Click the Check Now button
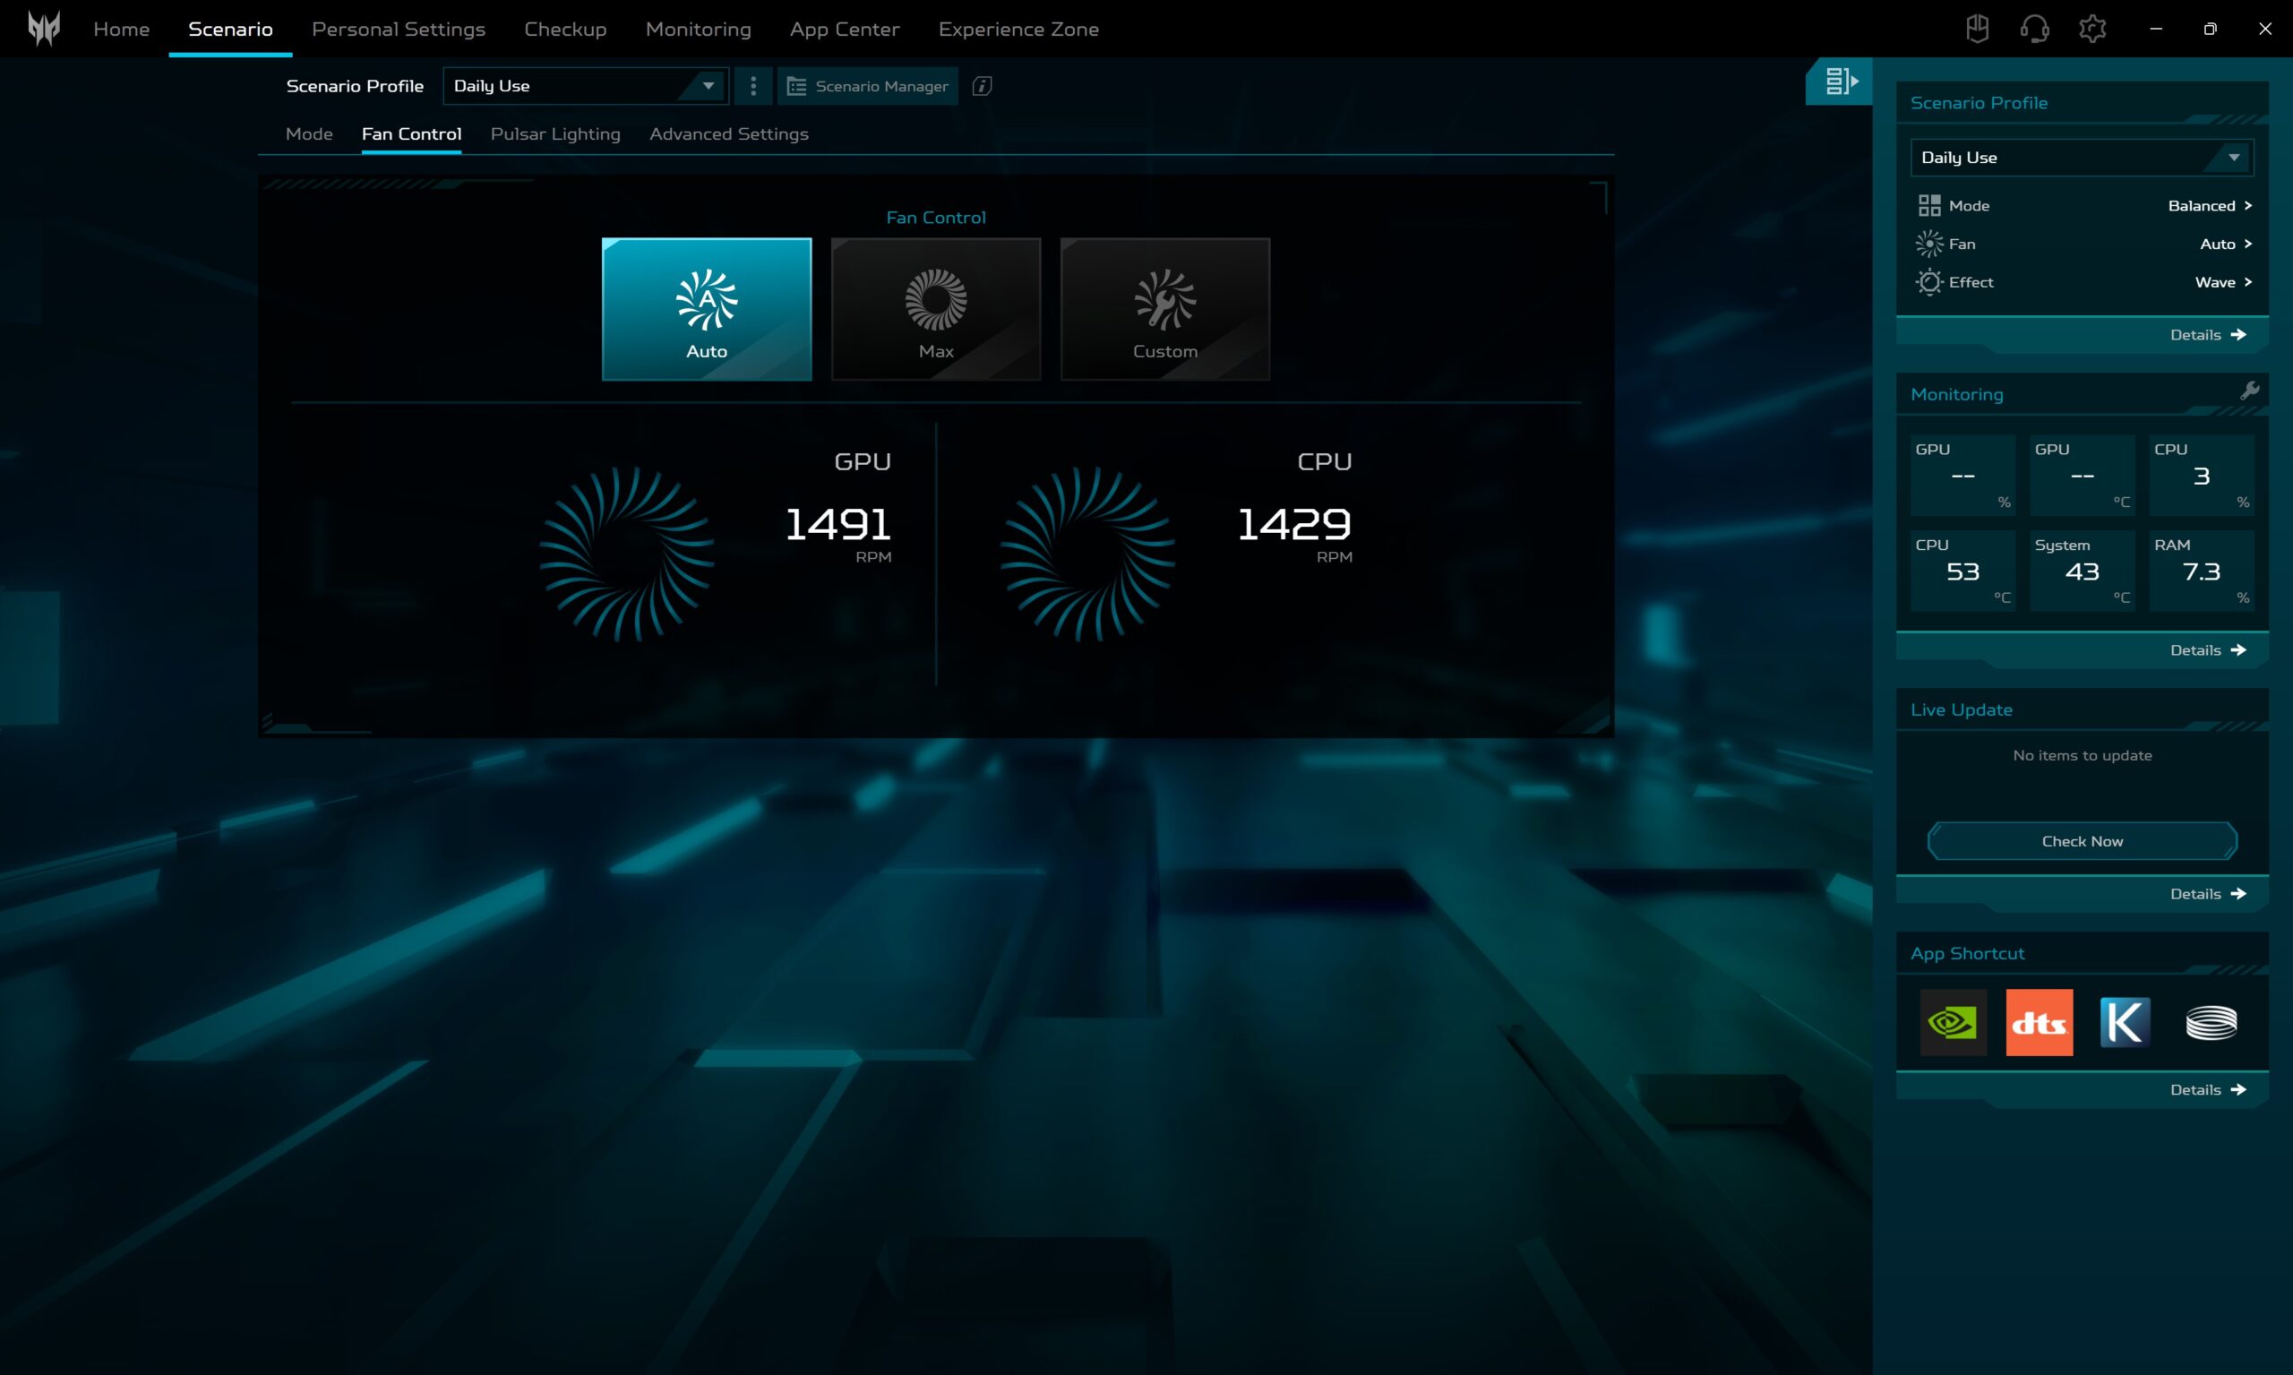Screen dimensions: 2293x1375 (x=2082, y=840)
